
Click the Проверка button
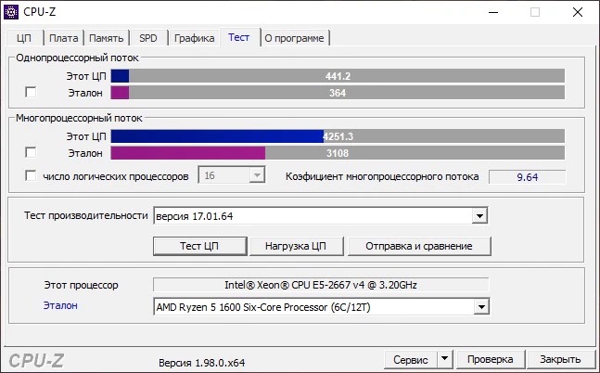coord(491,360)
